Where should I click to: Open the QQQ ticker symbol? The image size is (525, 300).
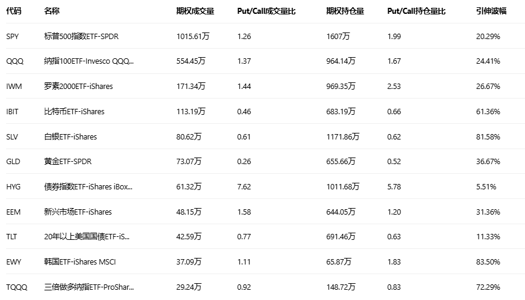pyautogui.click(x=14, y=61)
